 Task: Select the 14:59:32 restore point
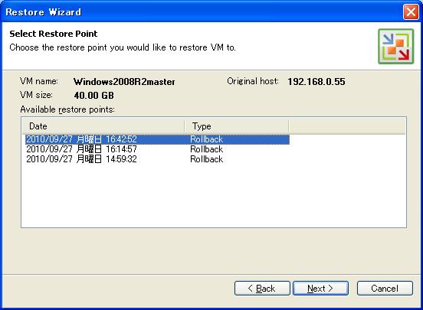point(158,159)
